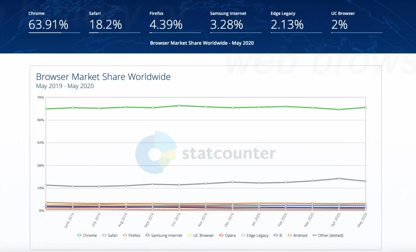416x252 pixels.
Task: Click the 70% y-axis label
Action: (x=41, y=98)
